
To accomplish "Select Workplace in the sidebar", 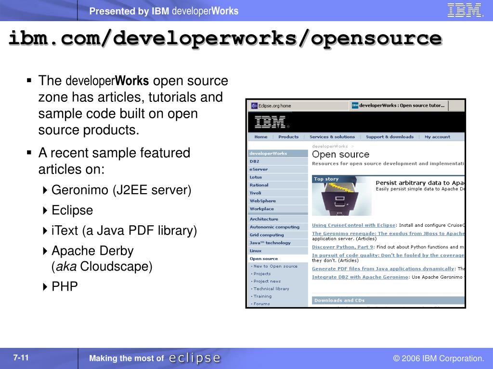I will pyautogui.click(x=278, y=209).
